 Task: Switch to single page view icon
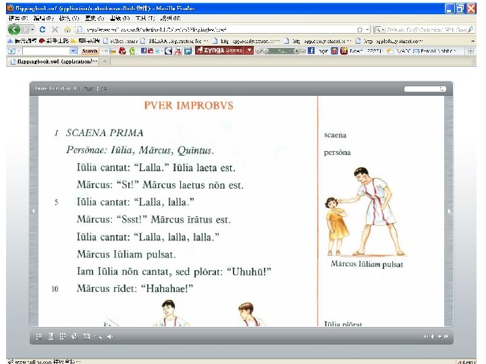[51, 336]
